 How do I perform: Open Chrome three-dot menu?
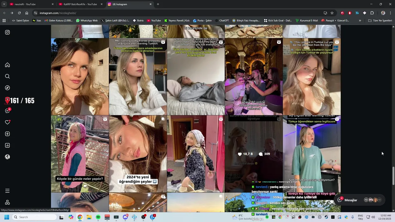390,13
